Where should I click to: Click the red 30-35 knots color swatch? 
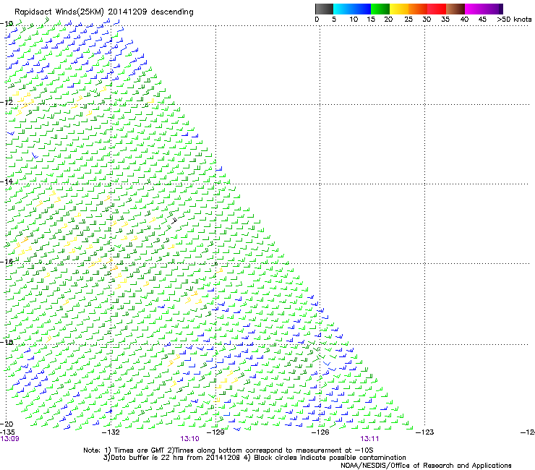click(437, 9)
